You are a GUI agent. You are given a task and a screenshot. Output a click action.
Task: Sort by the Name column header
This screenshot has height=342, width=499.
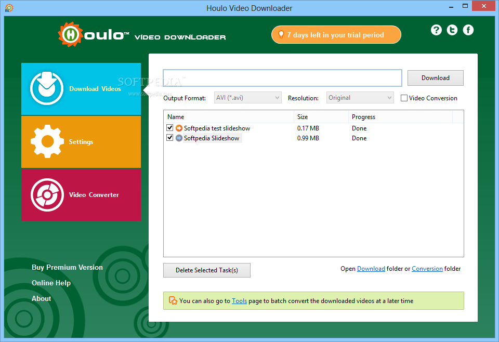click(x=229, y=117)
